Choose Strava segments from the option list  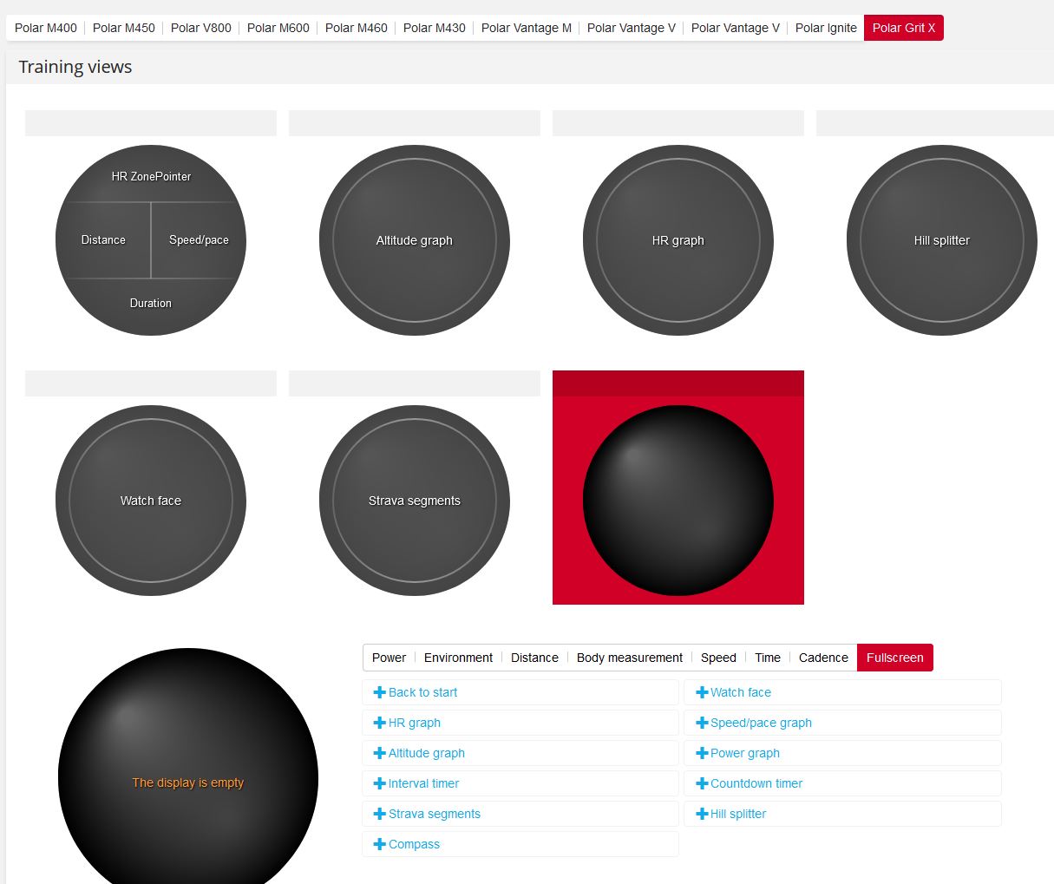(x=434, y=814)
